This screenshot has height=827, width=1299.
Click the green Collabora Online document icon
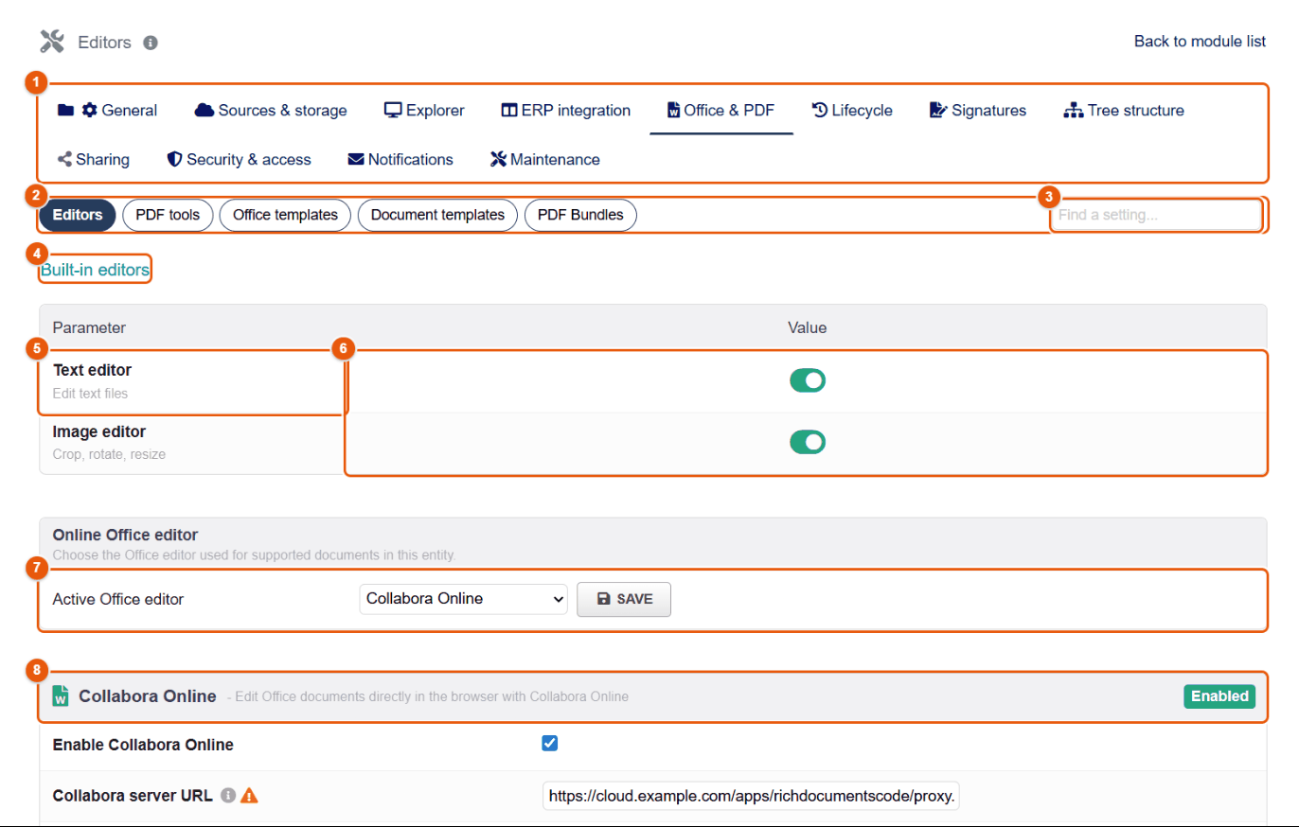coord(62,696)
